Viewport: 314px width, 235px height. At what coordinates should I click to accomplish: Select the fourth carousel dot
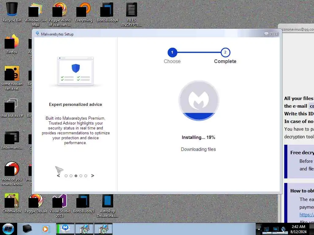[81, 176]
